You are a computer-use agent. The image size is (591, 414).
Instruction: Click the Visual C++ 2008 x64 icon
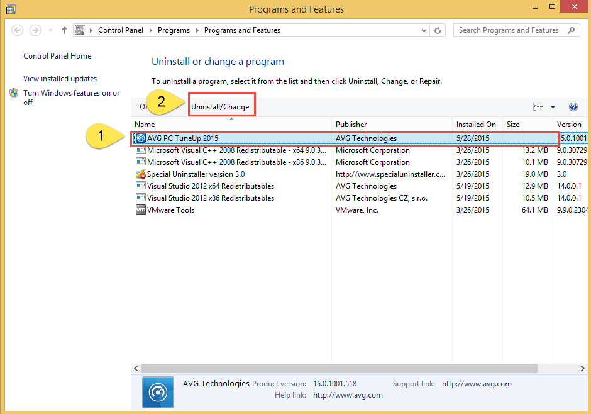141,150
